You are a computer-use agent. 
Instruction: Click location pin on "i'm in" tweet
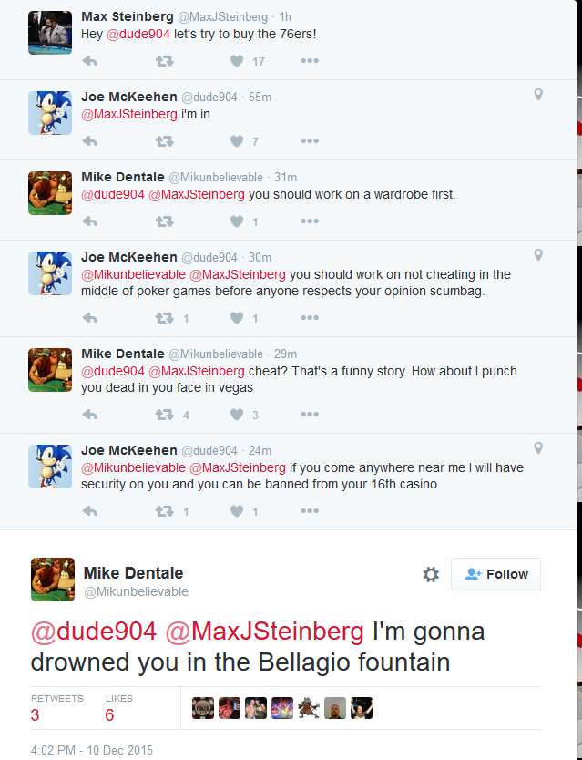(x=538, y=95)
